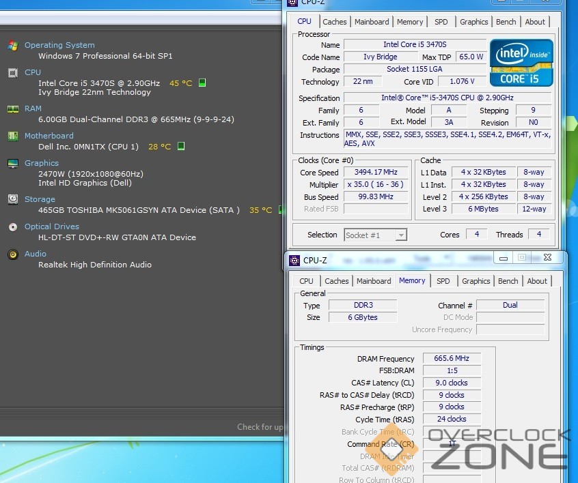Click the text "HL-DT-ST DVD+-RW GTA0N ATA Device"

(x=118, y=237)
